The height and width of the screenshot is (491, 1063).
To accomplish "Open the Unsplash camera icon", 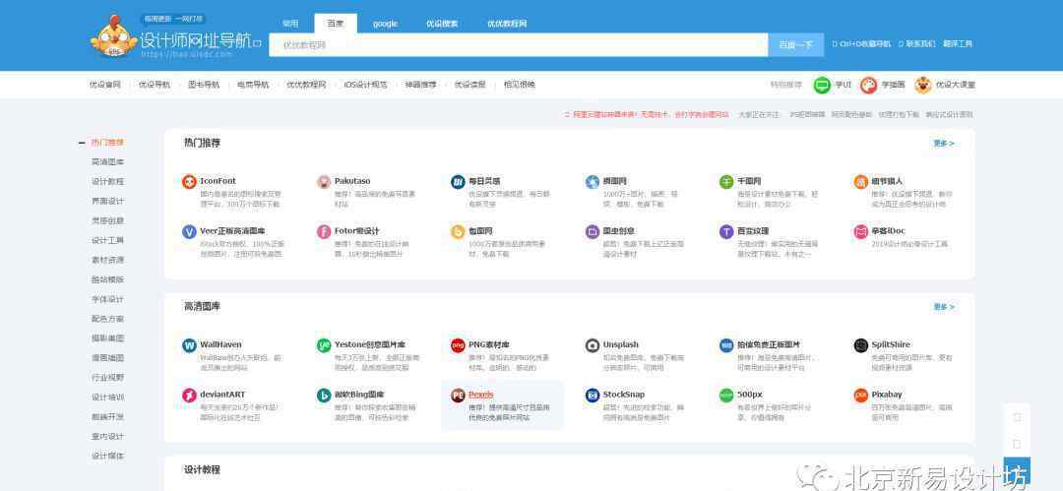I will pos(593,346).
